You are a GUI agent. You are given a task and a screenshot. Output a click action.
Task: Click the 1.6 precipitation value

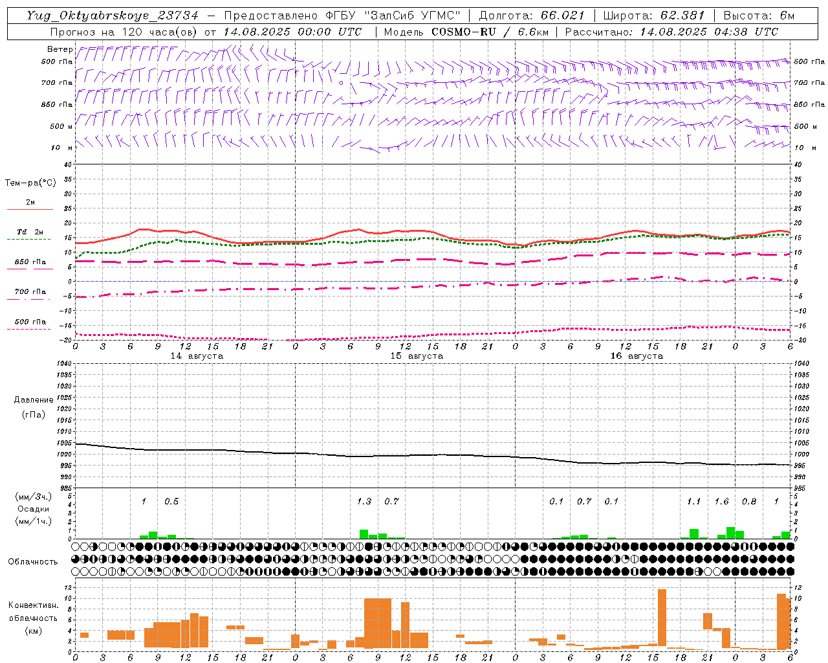pos(721,502)
